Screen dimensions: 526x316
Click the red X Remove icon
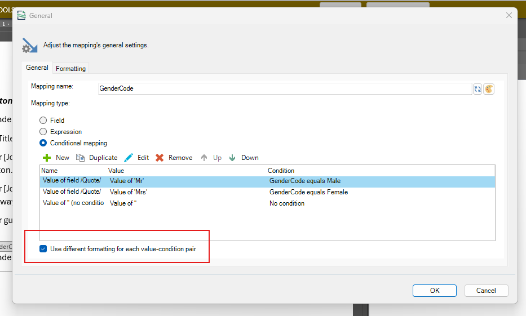(160, 158)
